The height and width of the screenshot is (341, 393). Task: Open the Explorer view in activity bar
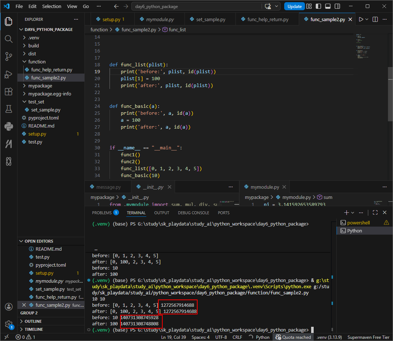pyautogui.click(x=8, y=21)
